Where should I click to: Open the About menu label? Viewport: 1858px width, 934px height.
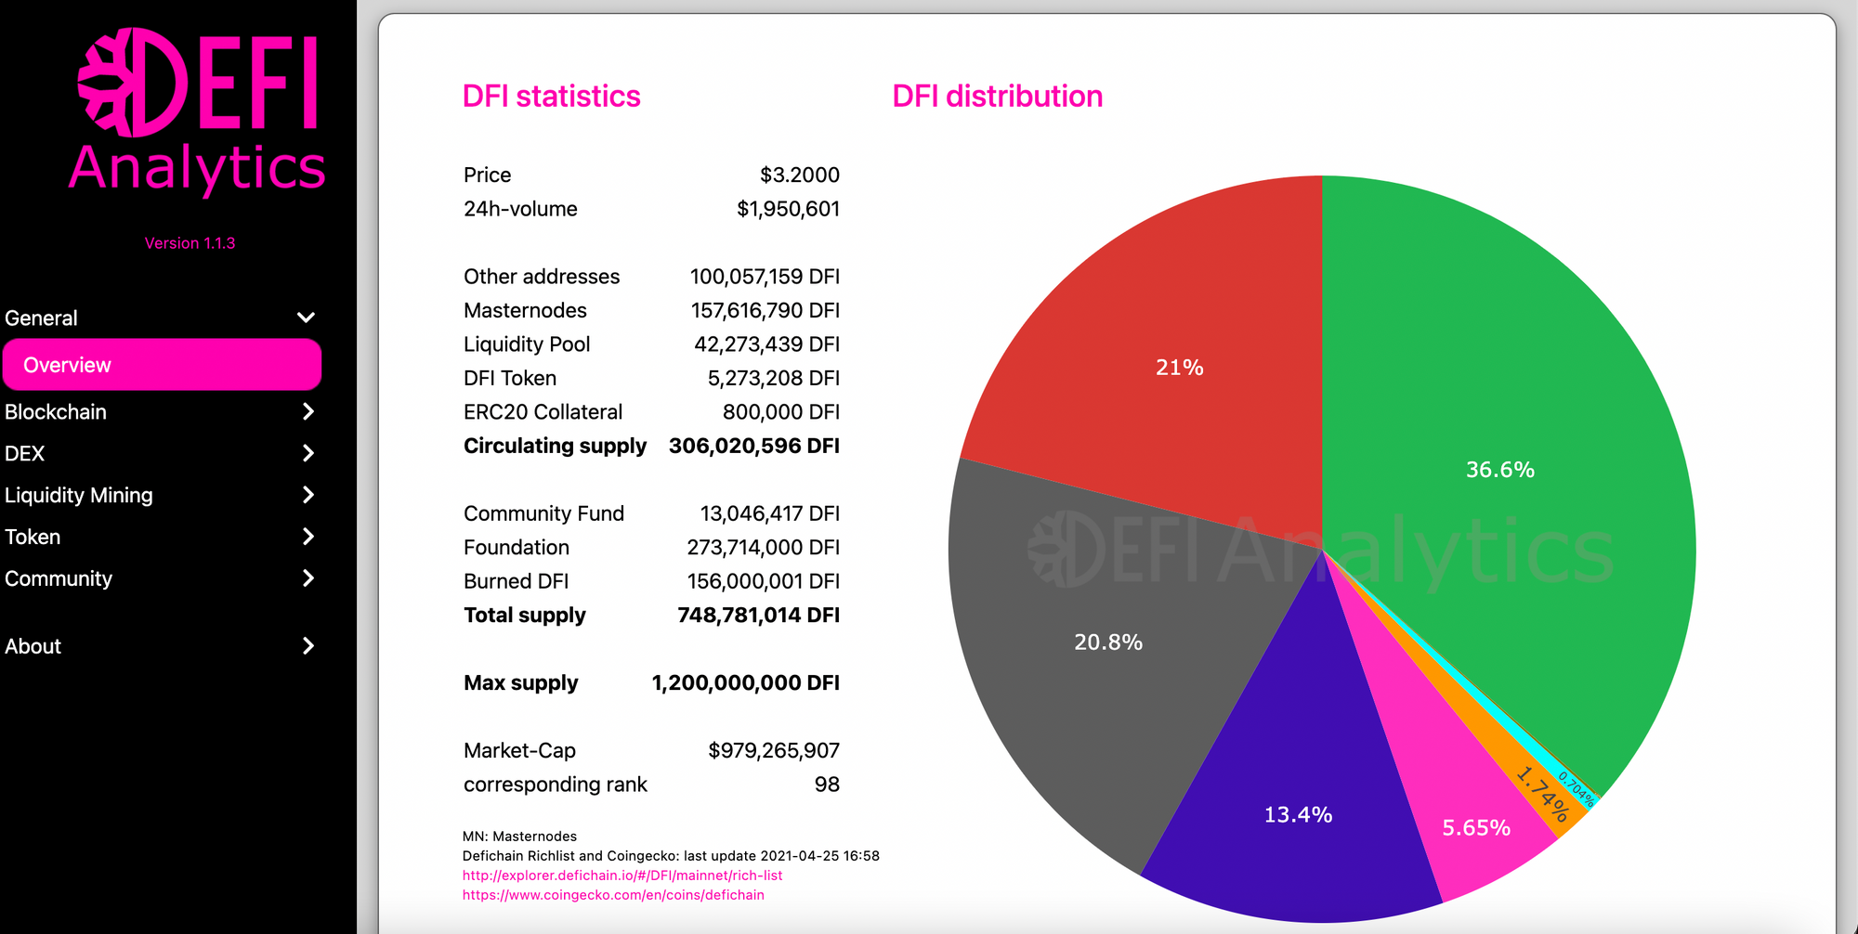pyautogui.click(x=33, y=647)
